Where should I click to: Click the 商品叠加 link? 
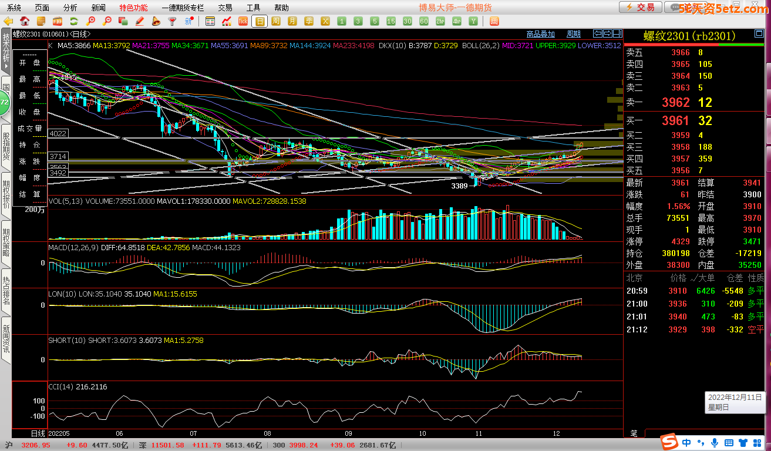(x=540, y=34)
